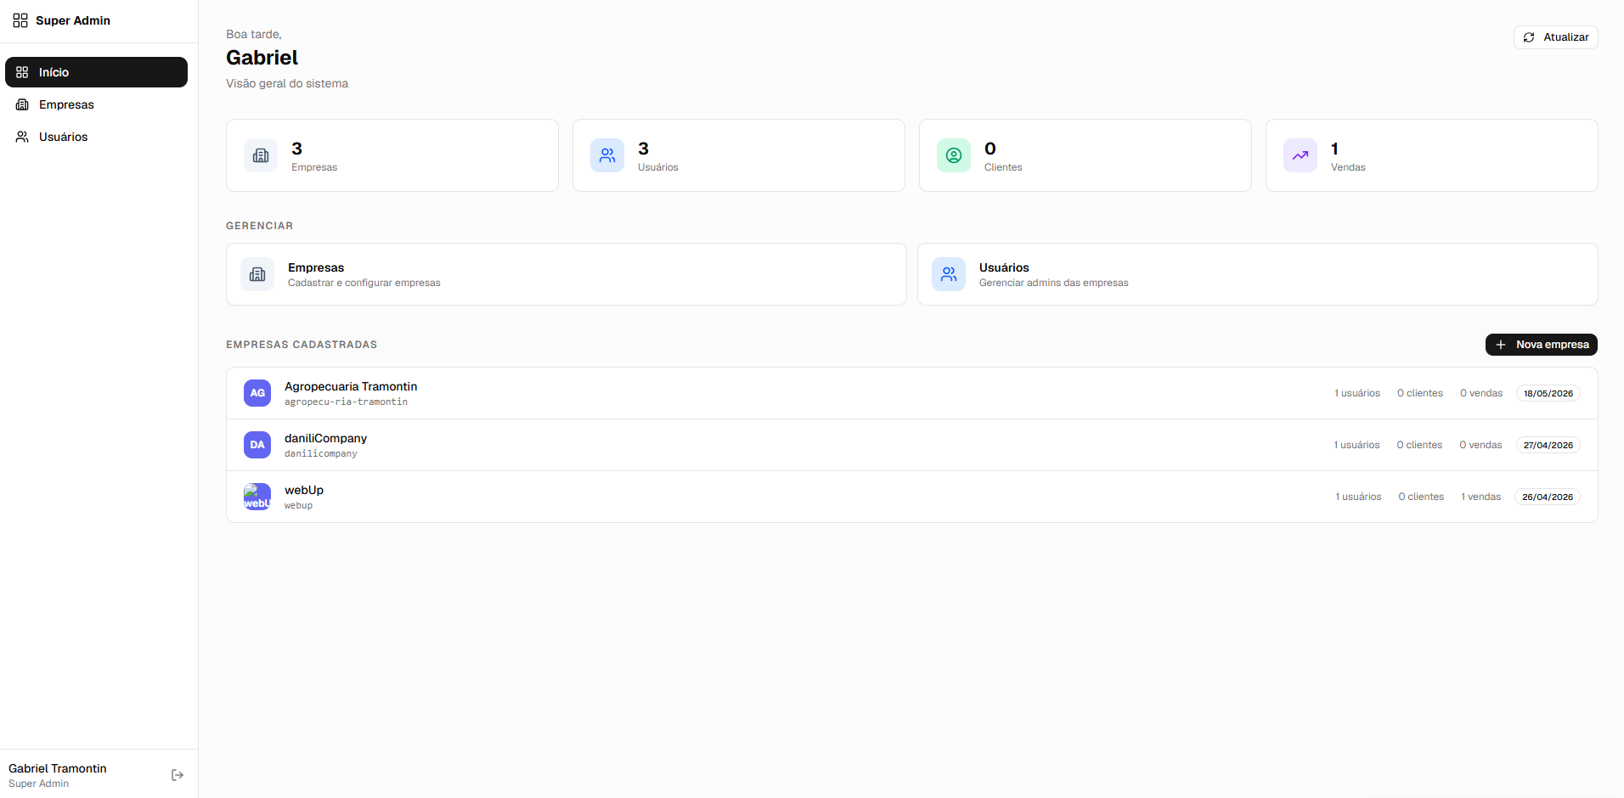This screenshot has width=1624, height=798.
Task: Click '0 clientes' in the daniliCompany row
Action: 1419,445
